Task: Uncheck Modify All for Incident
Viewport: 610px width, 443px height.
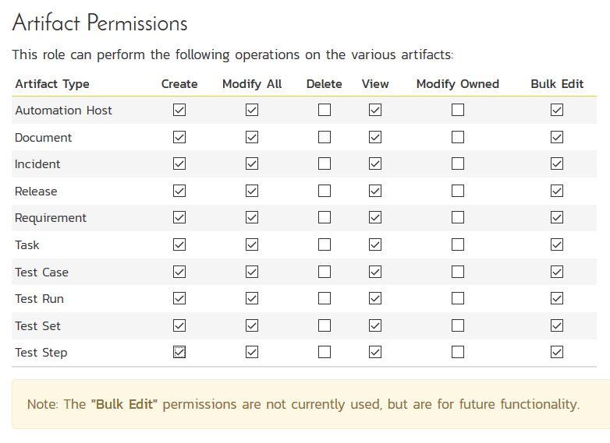Action: coord(251,164)
